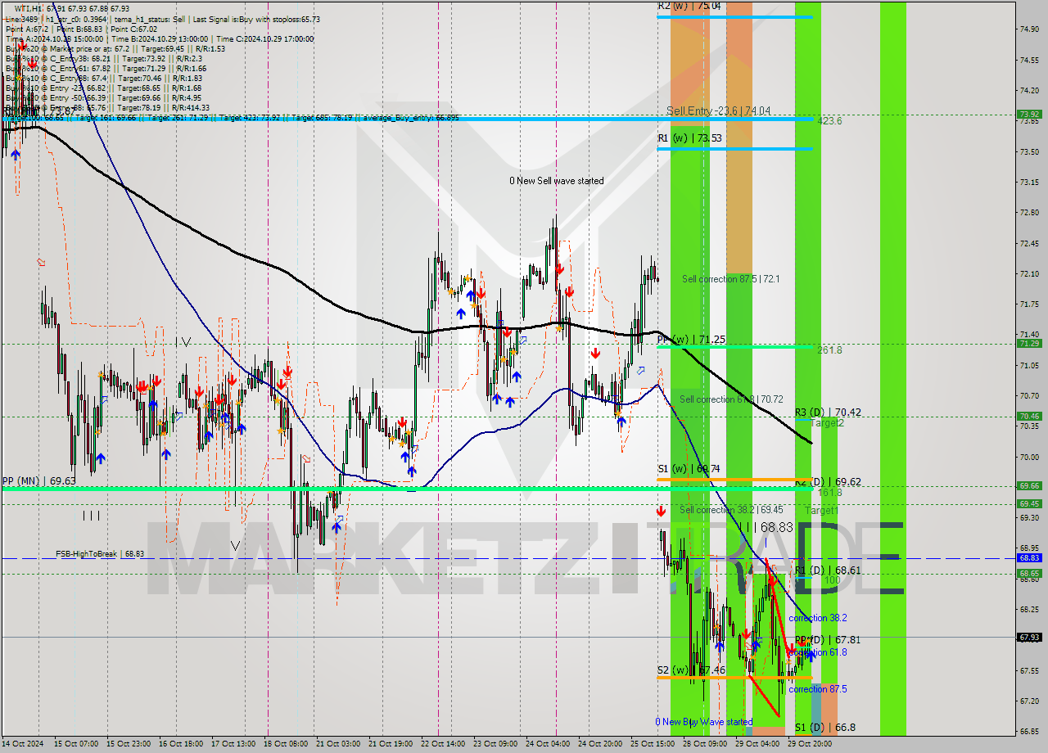Click the 'R3 (D) | 70.42' pivot label
1048x753 pixels.
coord(828,413)
